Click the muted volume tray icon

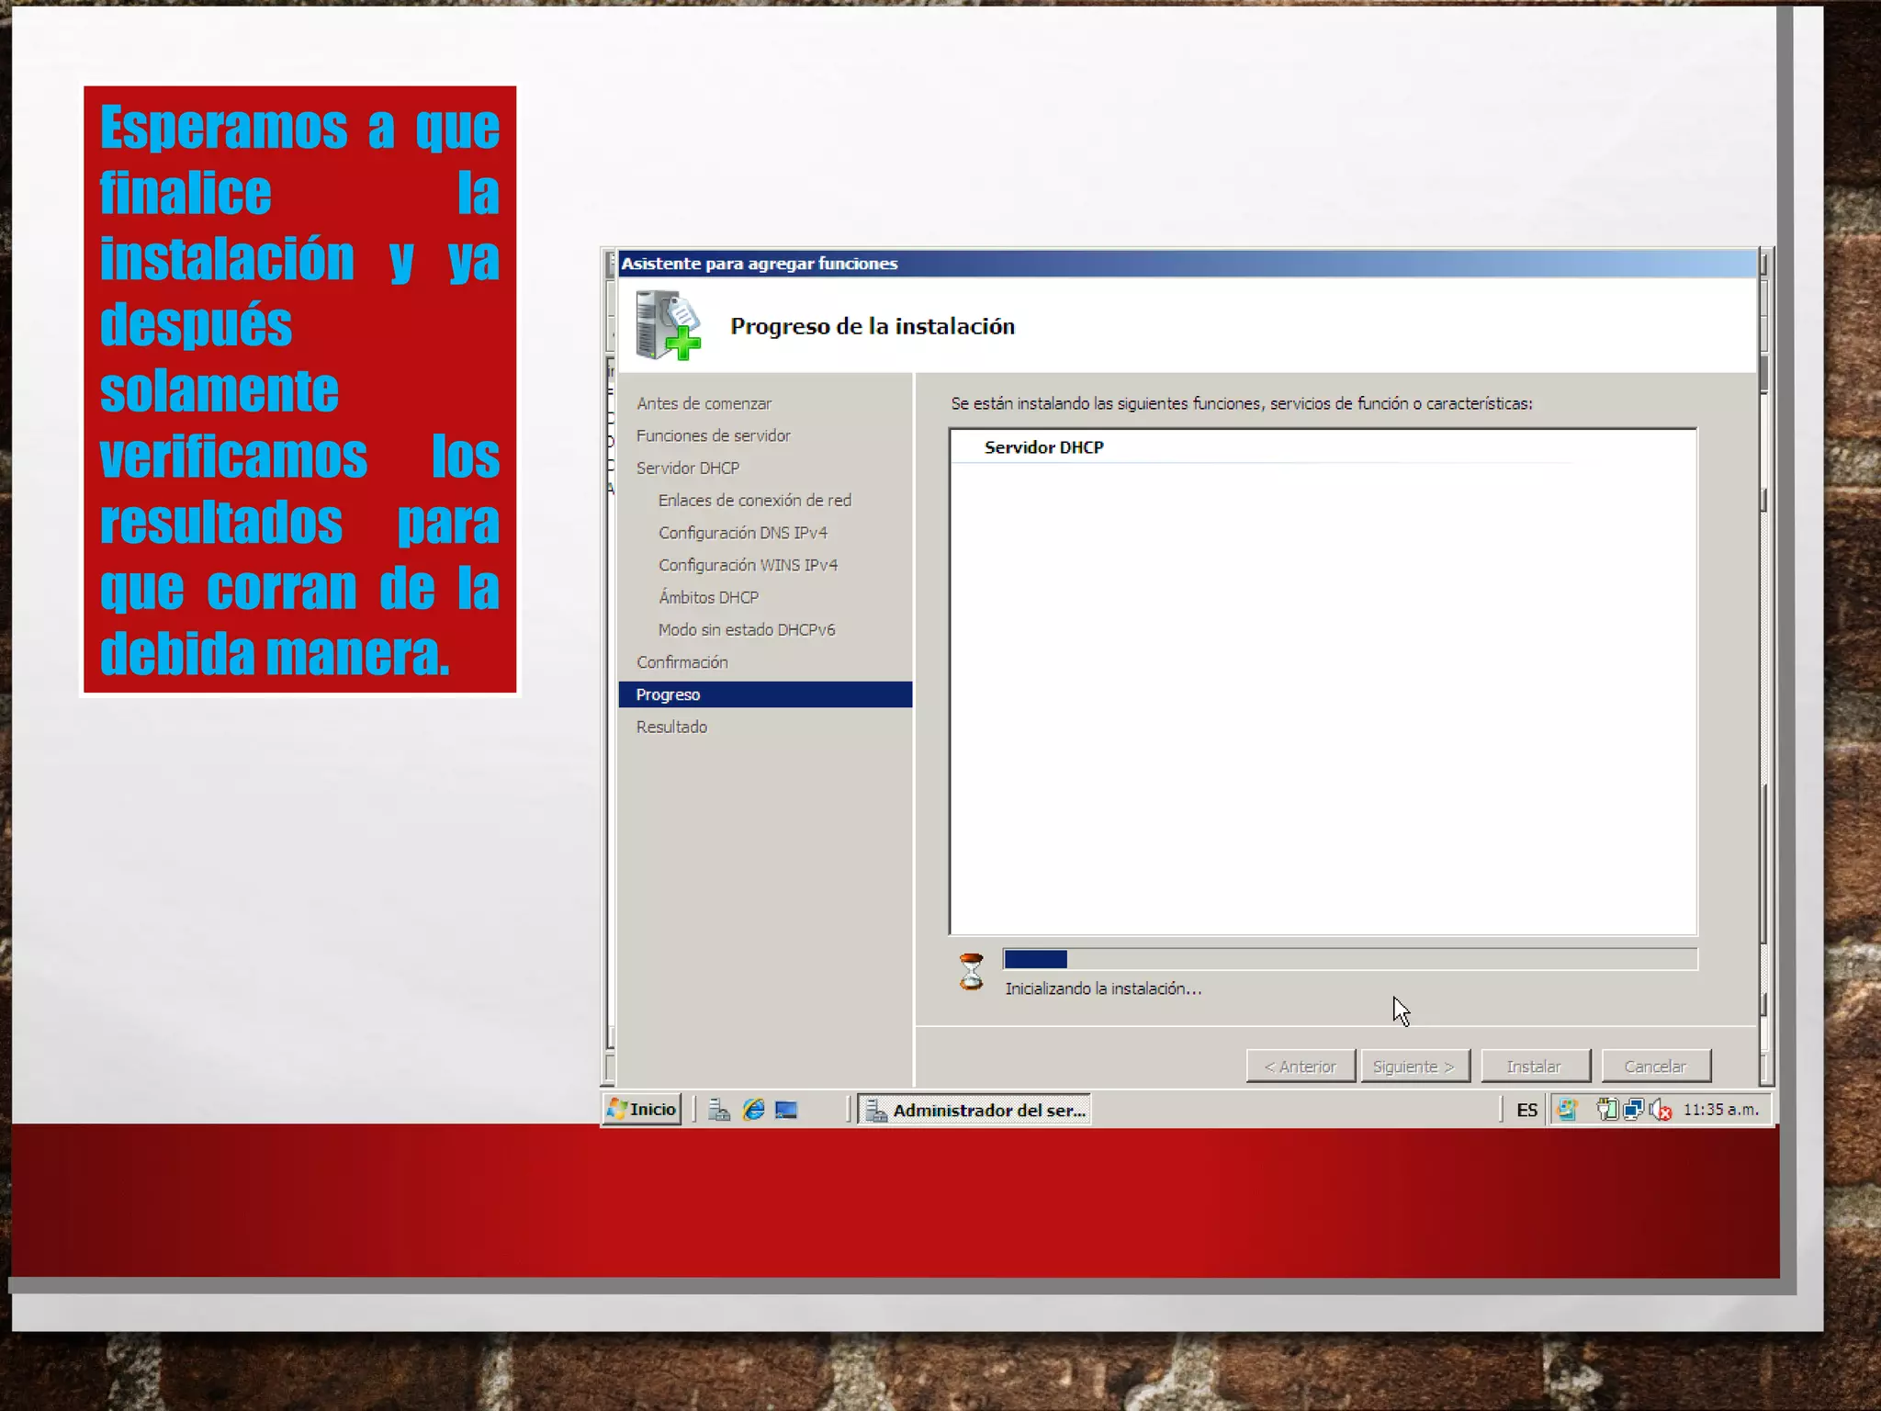click(1661, 1111)
